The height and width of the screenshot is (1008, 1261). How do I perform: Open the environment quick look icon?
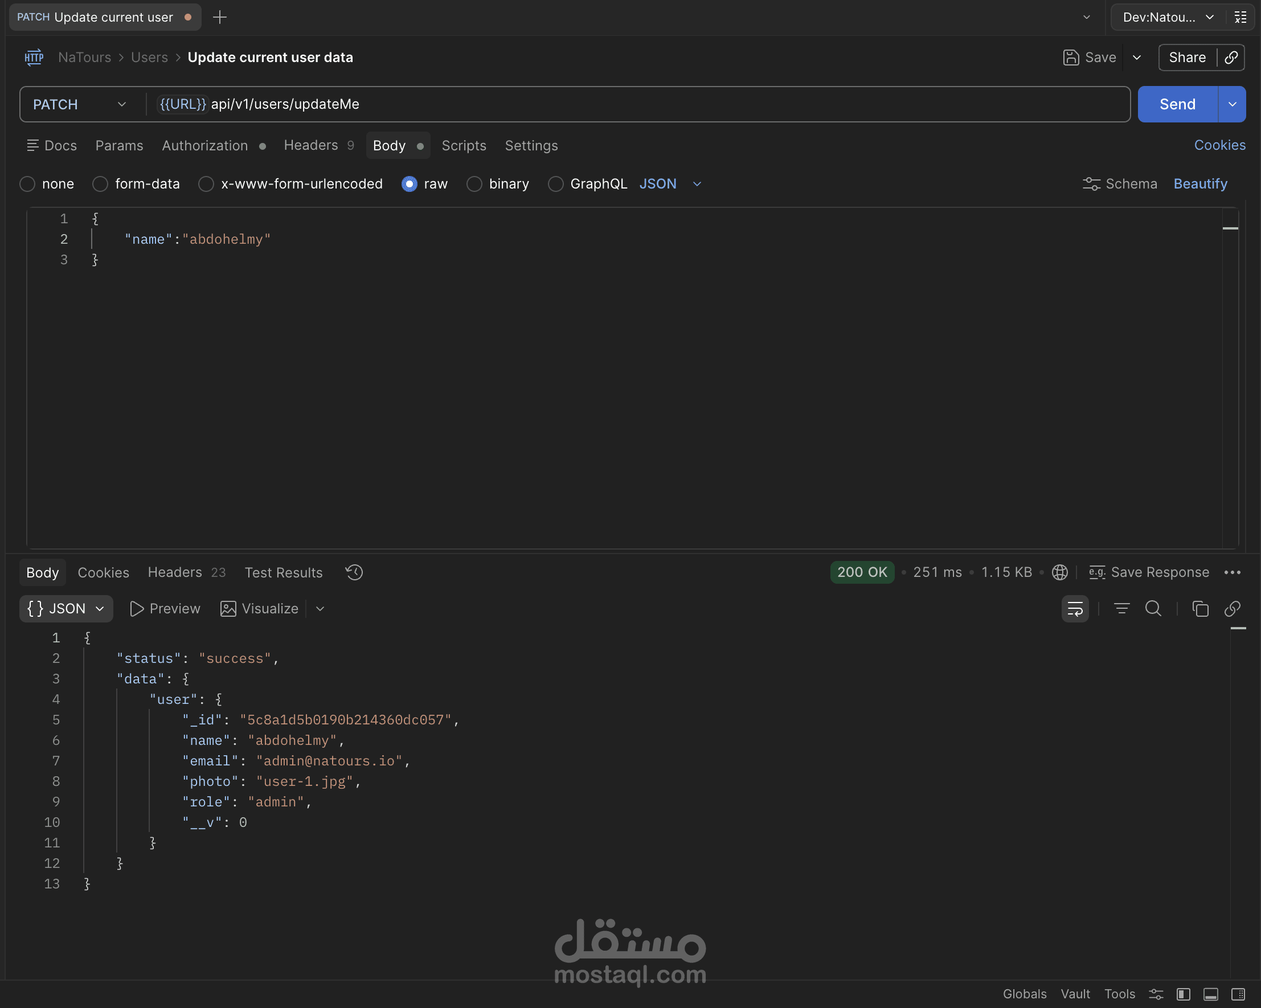pos(1240,17)
